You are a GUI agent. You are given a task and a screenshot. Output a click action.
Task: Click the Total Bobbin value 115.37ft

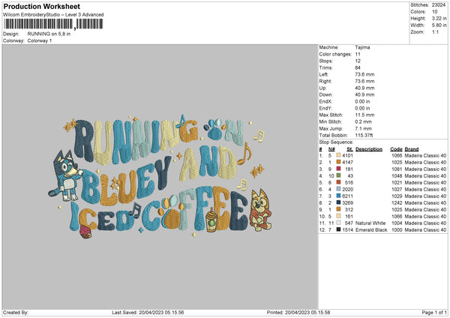point(364,136)
